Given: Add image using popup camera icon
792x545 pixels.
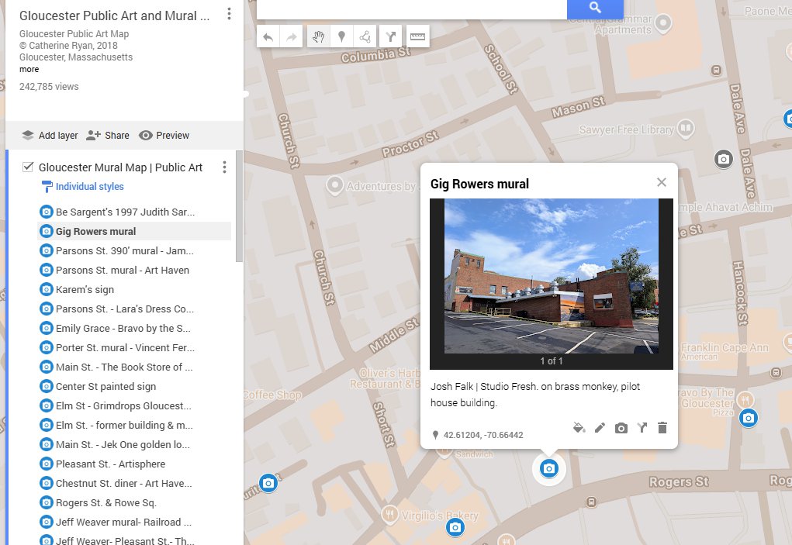Looking at the screenshot, I should click(621, 427).
